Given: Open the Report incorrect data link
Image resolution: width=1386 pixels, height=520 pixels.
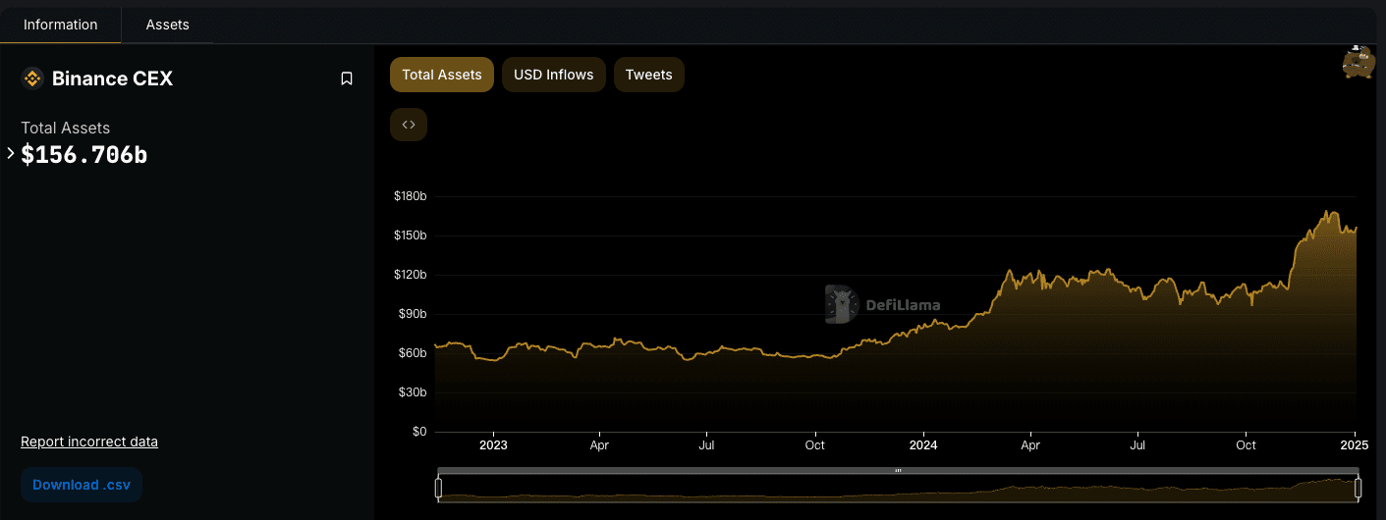Looking at the screenshot, I should pos(89,442).
